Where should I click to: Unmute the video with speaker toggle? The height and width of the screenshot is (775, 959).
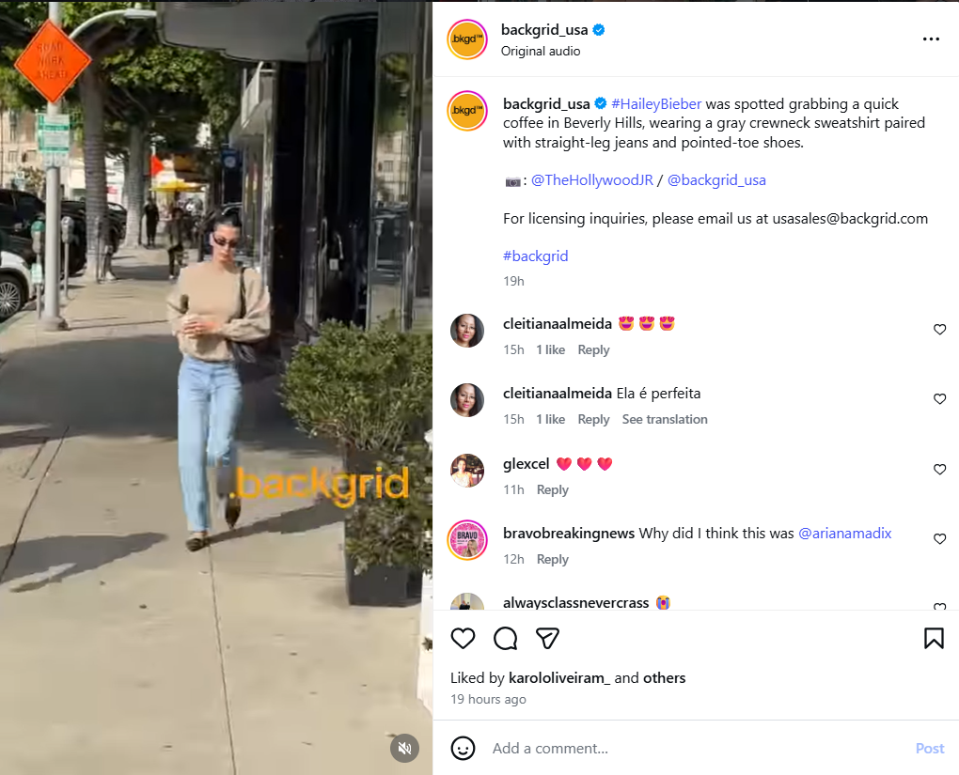pyautogui.click(x=405, y=748)
